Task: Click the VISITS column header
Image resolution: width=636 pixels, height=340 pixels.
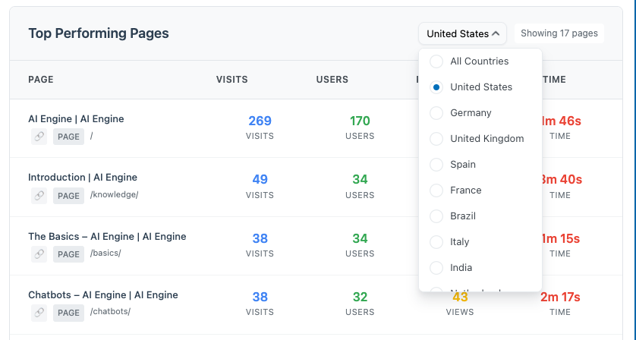Action: pos(231,80)
